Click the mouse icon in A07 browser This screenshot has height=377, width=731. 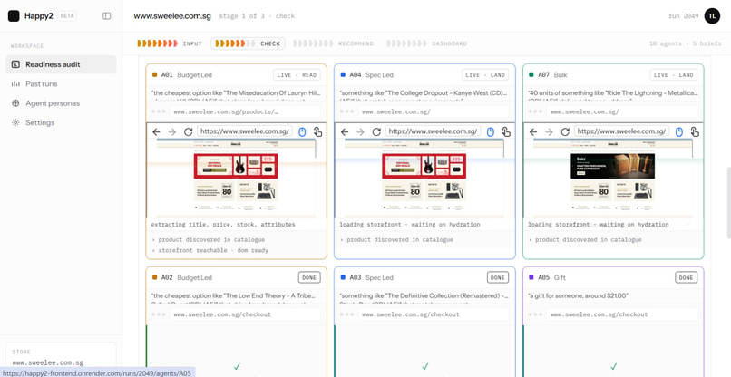[678, 132]
